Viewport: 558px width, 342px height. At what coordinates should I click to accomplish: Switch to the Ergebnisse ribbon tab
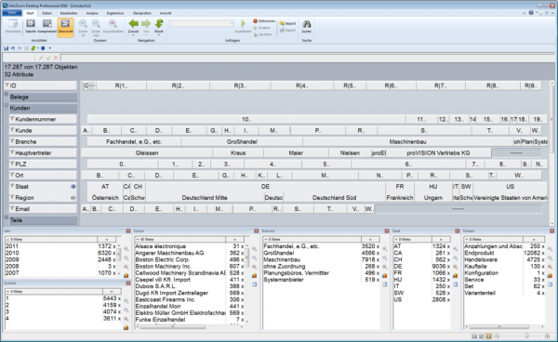[x=115, y=13]
